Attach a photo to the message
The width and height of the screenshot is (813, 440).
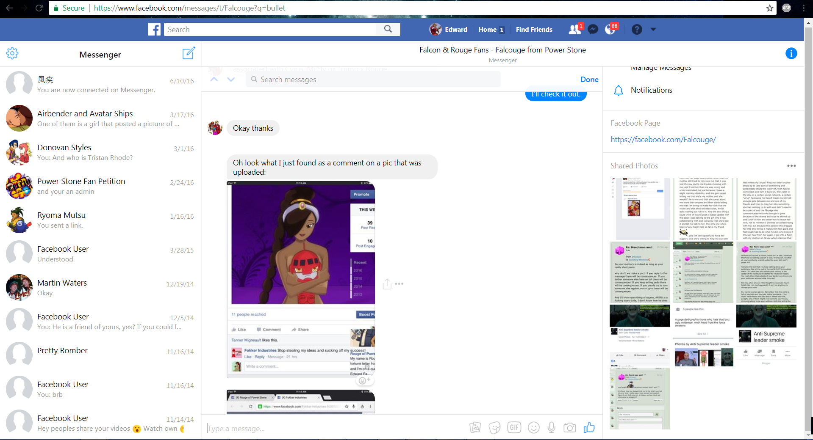click(x=475, y=428)
